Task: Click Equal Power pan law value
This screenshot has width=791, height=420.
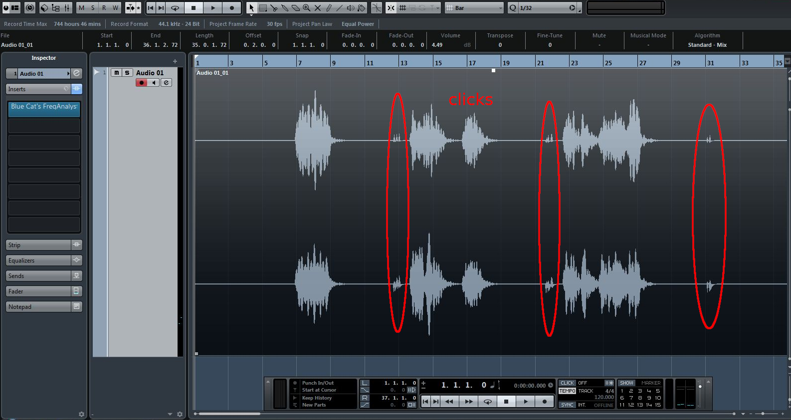Action: click(358, 24)
